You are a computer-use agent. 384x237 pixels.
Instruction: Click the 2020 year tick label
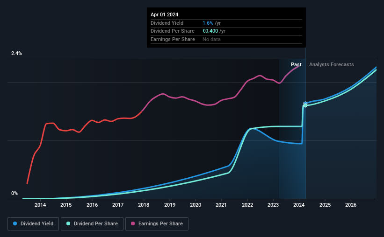click(196, 205)
